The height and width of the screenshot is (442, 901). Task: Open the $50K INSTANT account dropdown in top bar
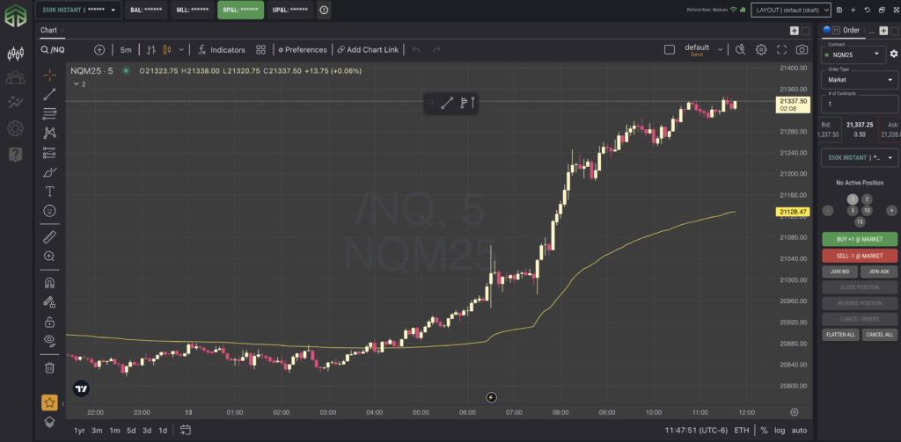point(78,10)
